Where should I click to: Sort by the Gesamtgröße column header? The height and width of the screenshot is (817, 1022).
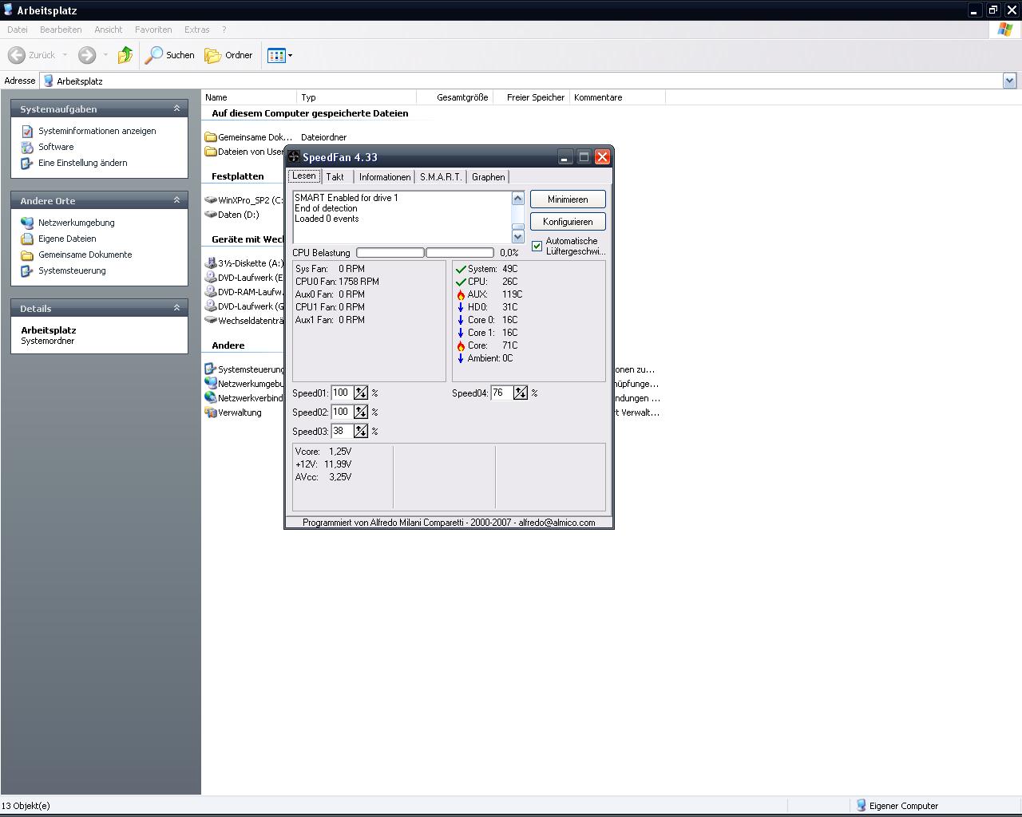coord(454,97)
